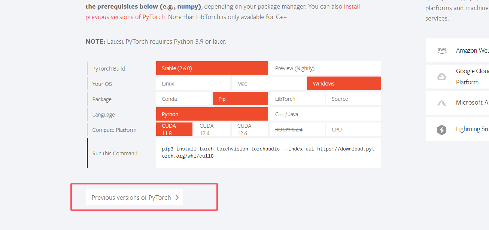Viewport: 489px width, 230px height.
Task: Select CUDA 11.8 compute platform
Action: (174, 129)
